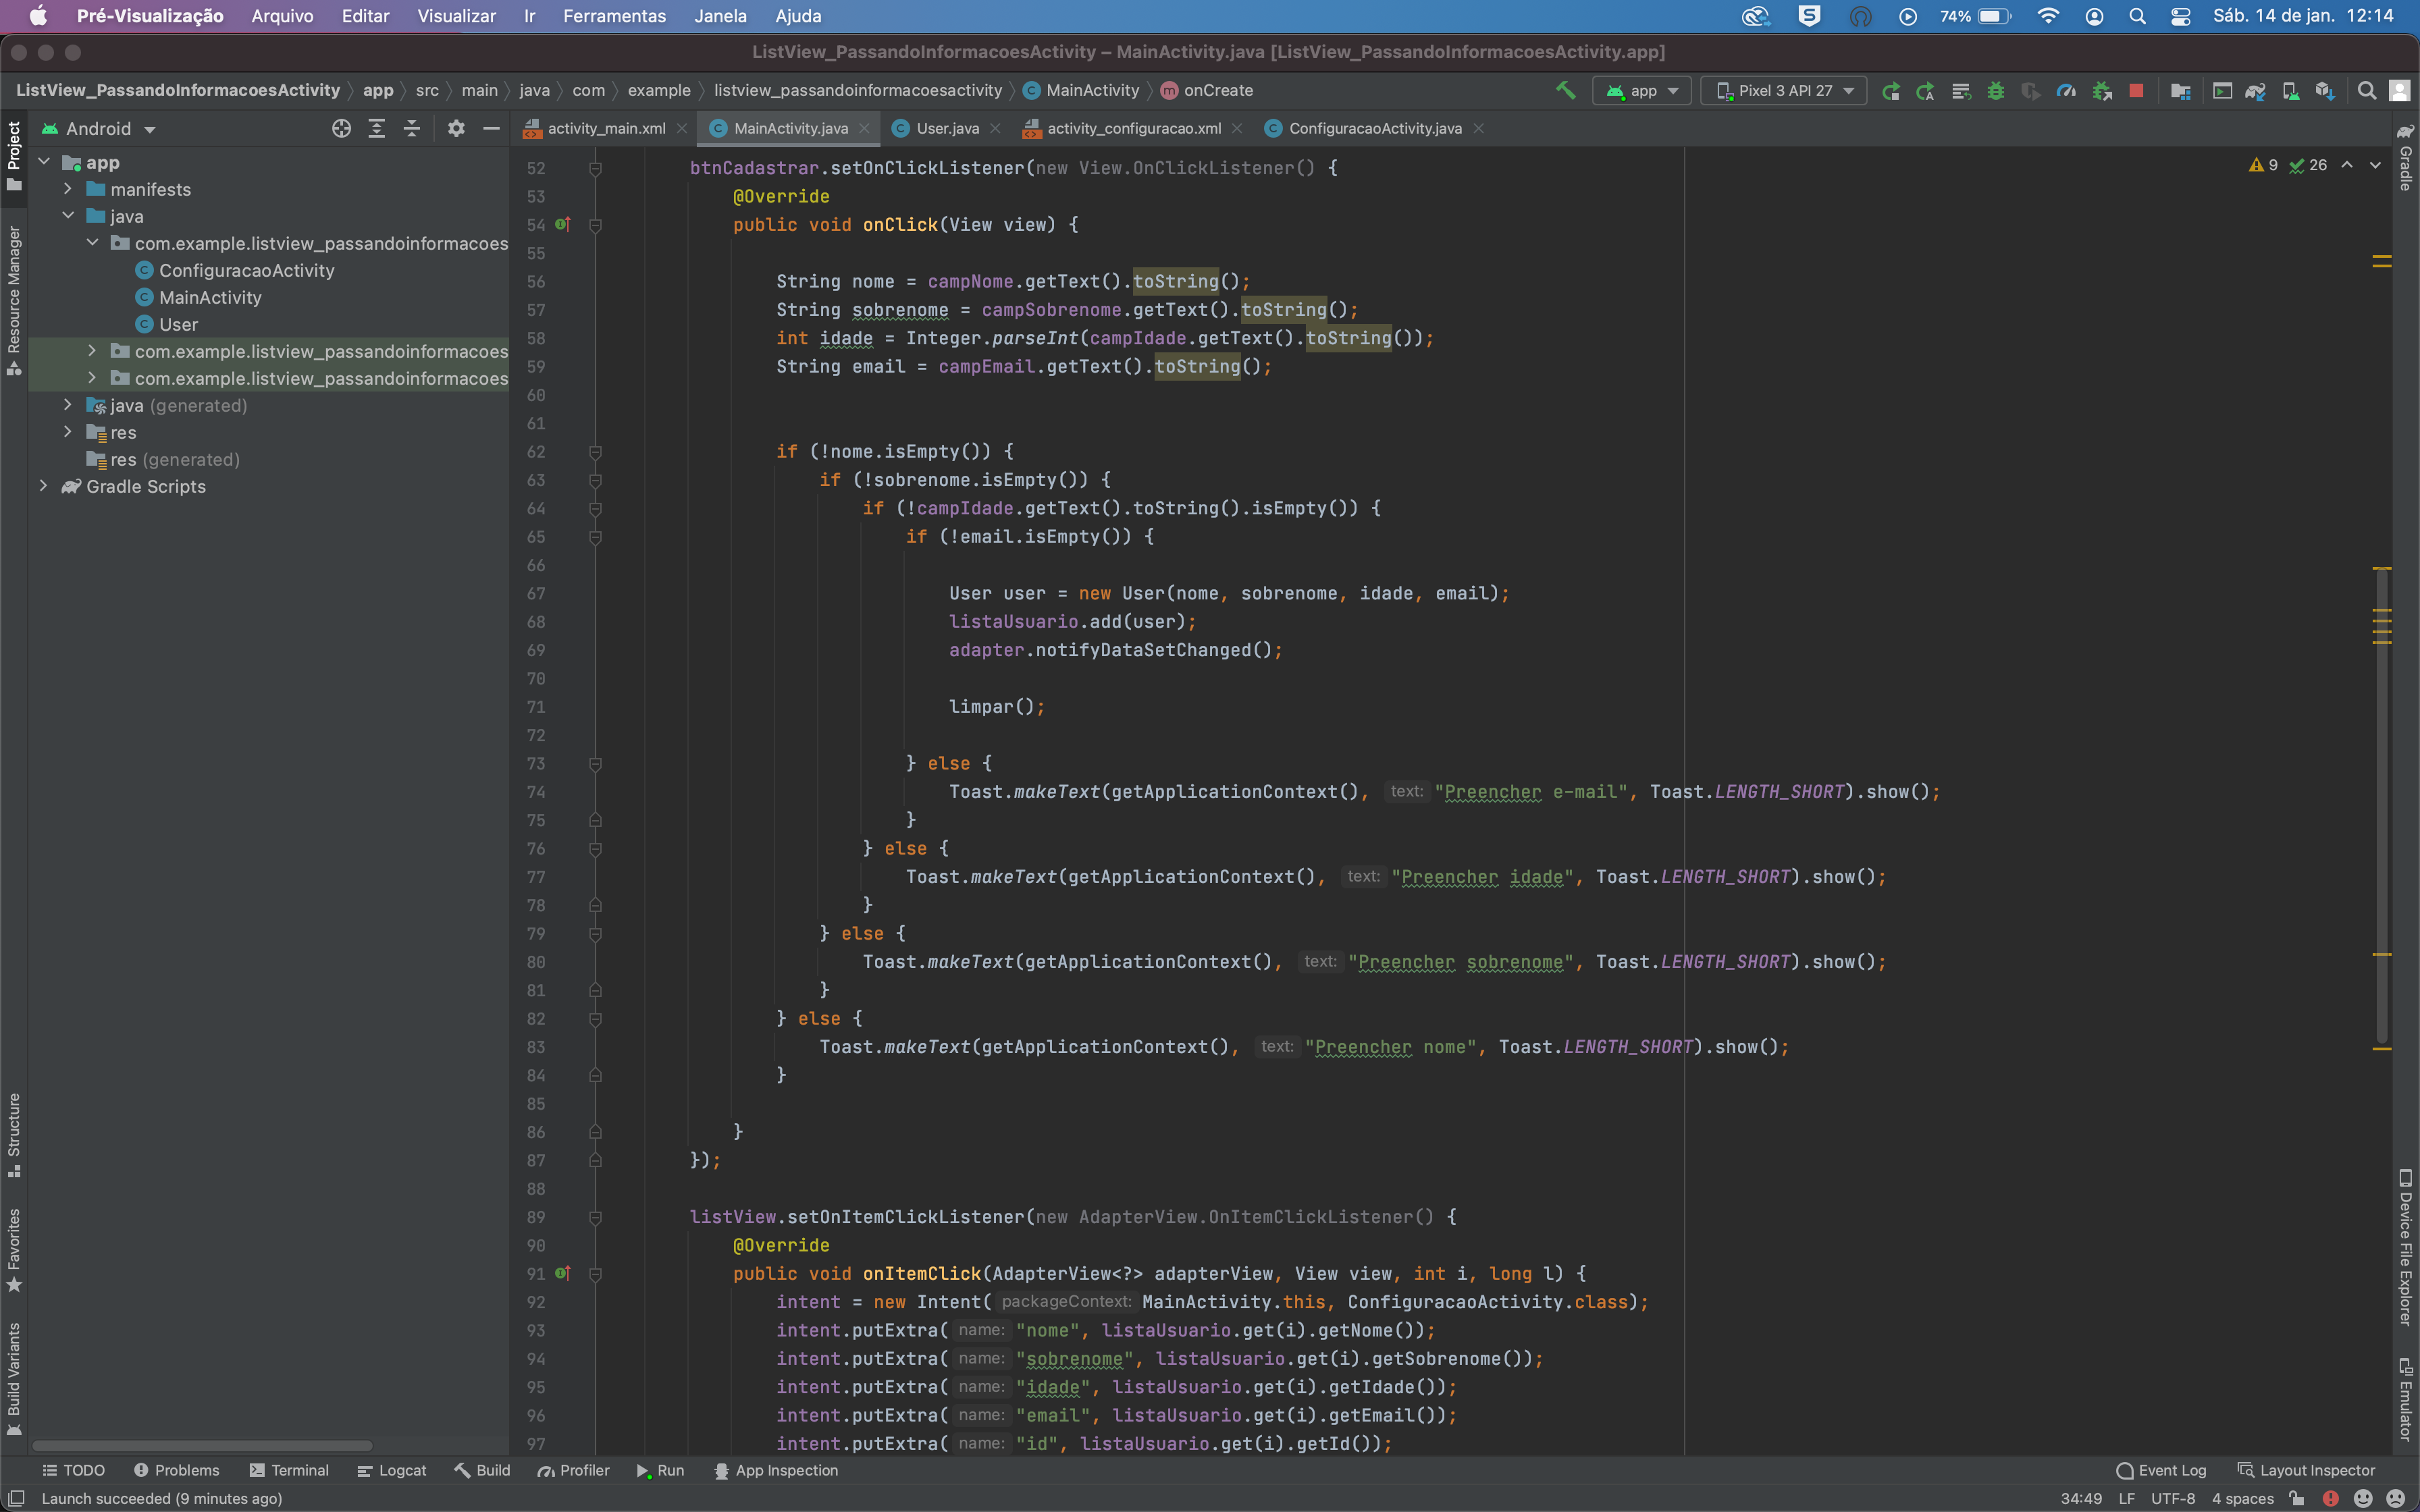The image size is (2420, 1512).
Task: Open the Android project view dropdown
Action: (99, 129)
